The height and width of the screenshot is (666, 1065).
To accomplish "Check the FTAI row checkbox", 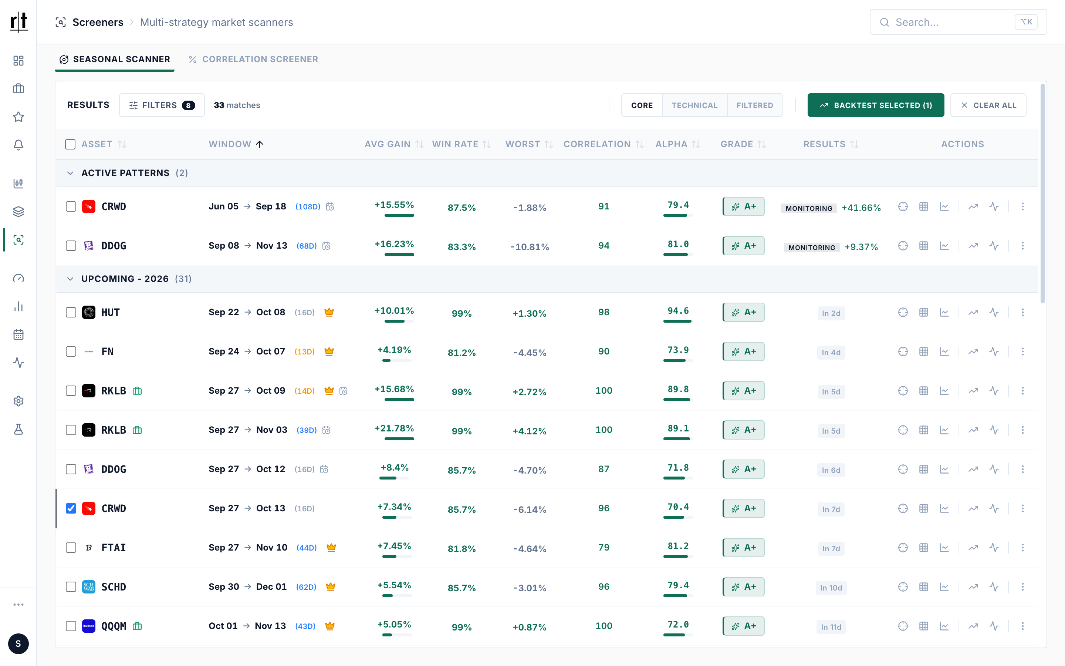I will pyautogui.click(x=71, y=548).
